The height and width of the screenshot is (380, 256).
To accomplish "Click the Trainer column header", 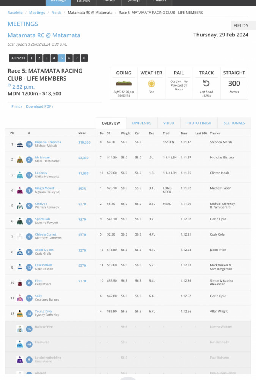I will click(215, 133).
